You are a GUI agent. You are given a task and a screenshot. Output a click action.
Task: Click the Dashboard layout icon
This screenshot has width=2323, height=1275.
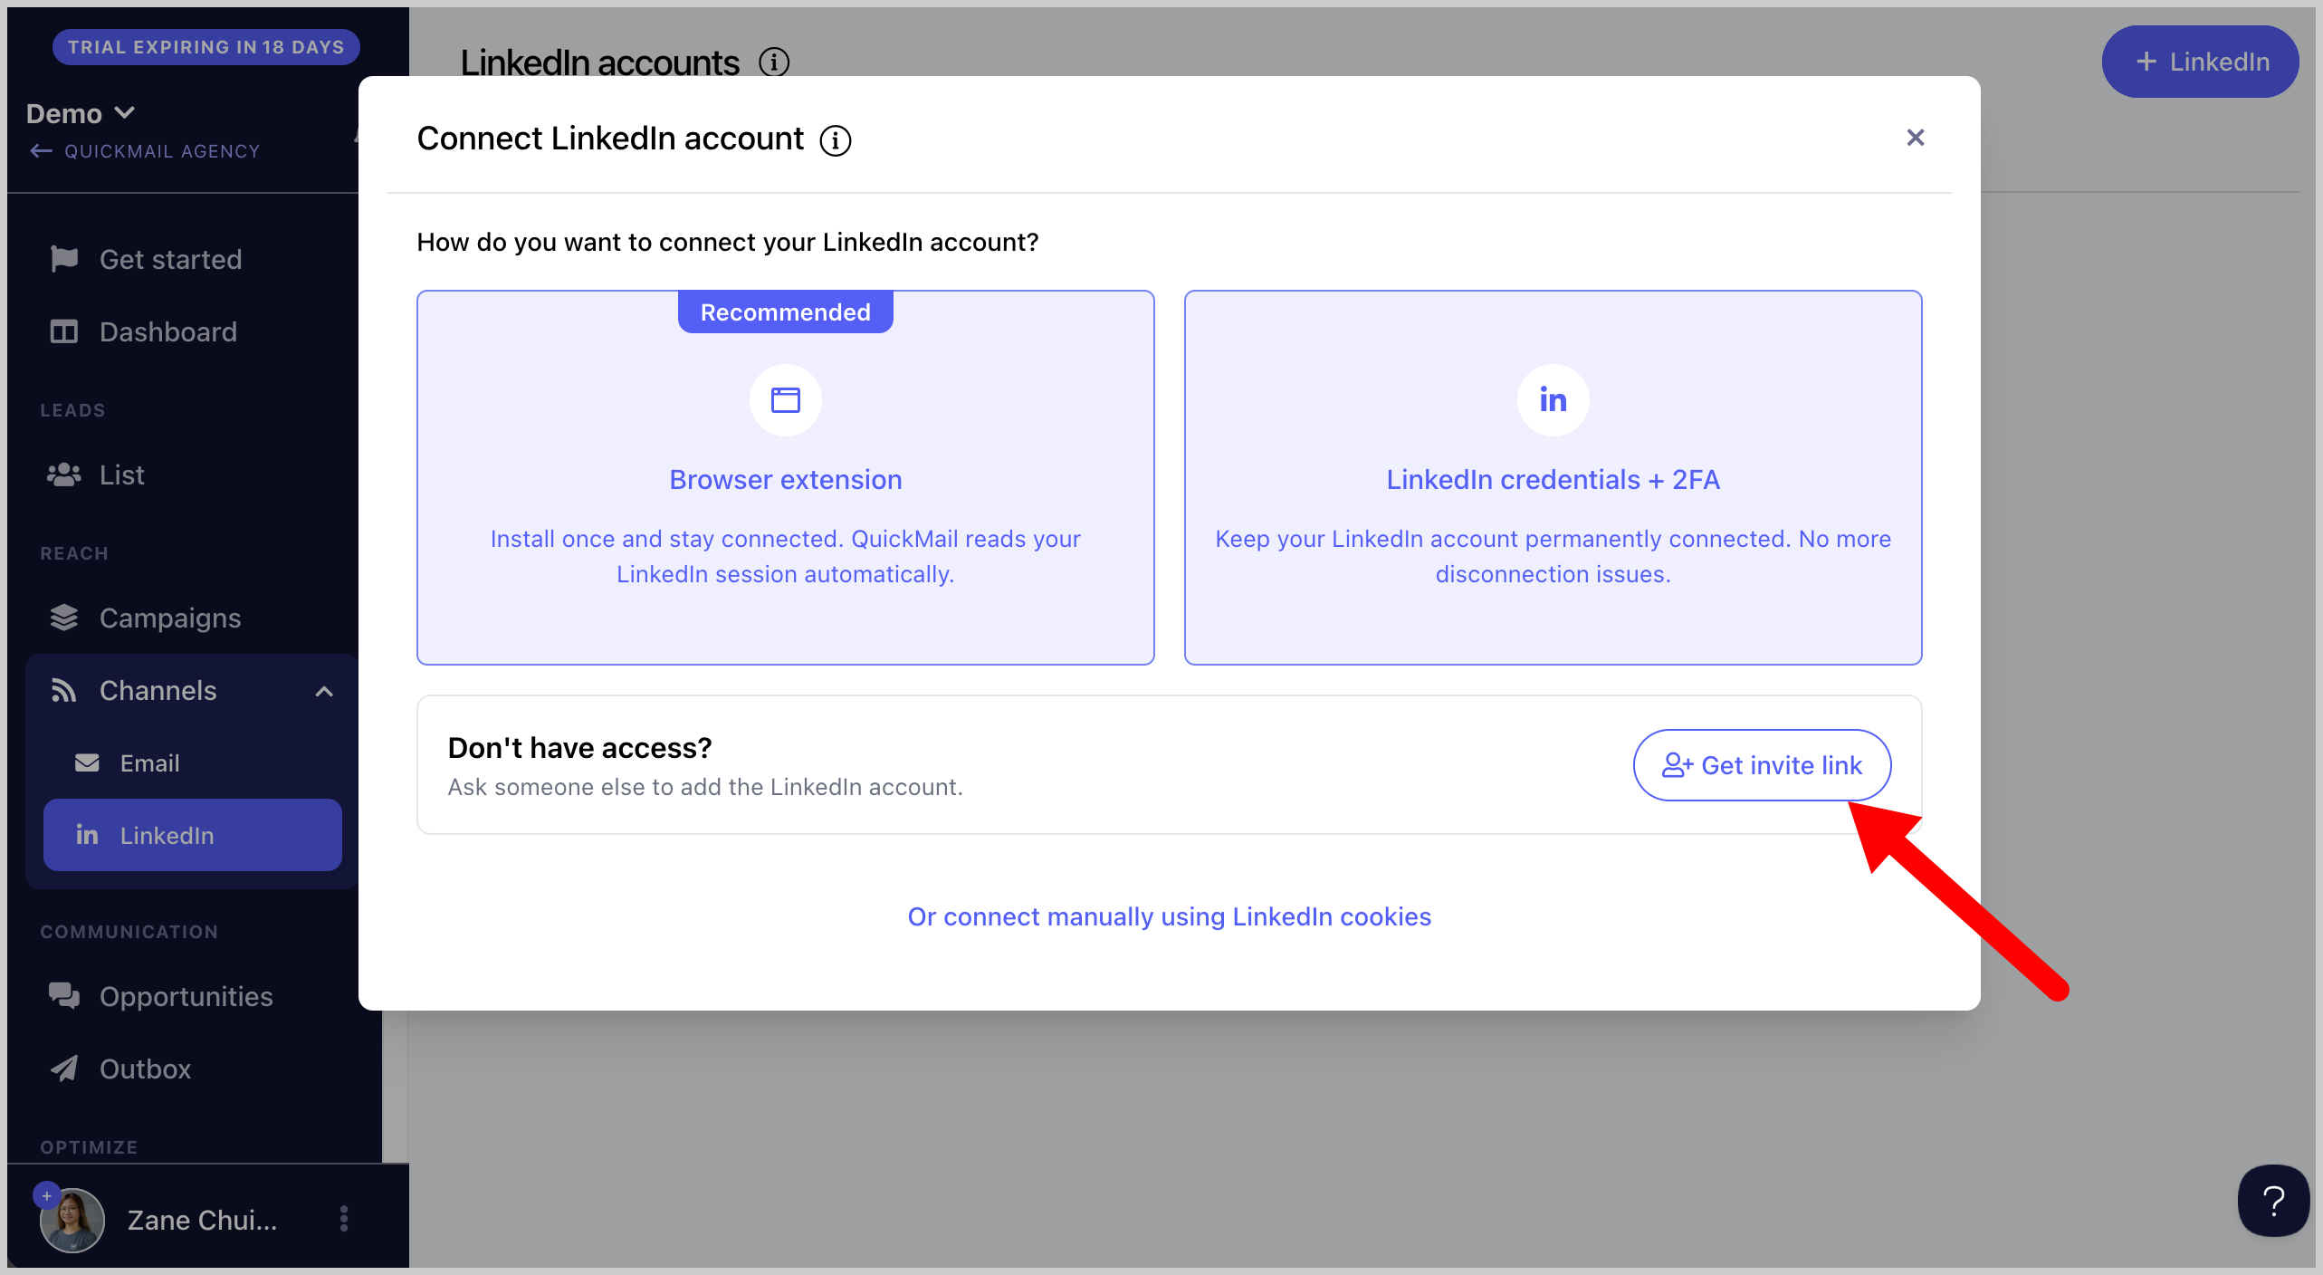(63, 331)
